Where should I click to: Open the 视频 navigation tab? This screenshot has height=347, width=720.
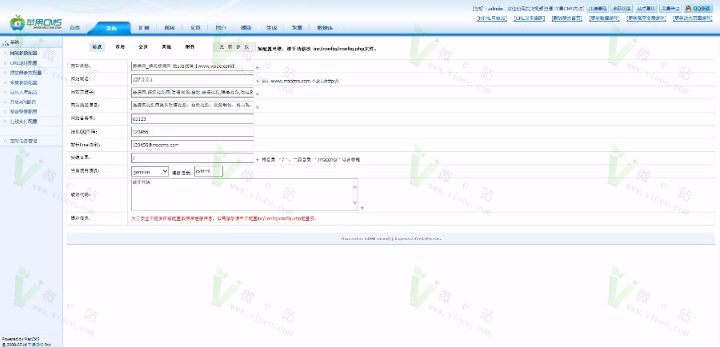(x=170, y=28)
